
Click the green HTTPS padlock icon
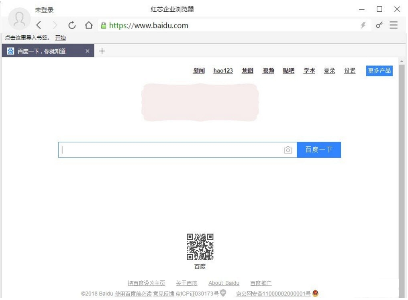coord(104,25)
